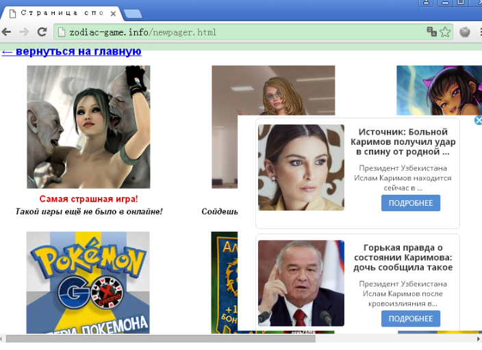Viewport: 482px width, 350px height.
Task: Click ПОДРОБНЕЕ button in the second ad
Action: 410,319
